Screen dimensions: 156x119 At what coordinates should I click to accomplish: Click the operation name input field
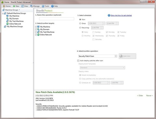(x=57, y=19)
